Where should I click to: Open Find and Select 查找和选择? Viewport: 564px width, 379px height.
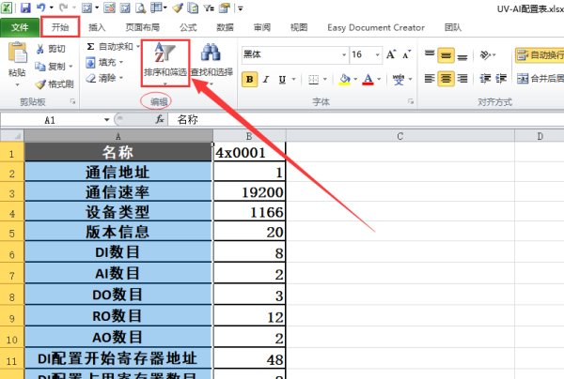pos(211,63)
